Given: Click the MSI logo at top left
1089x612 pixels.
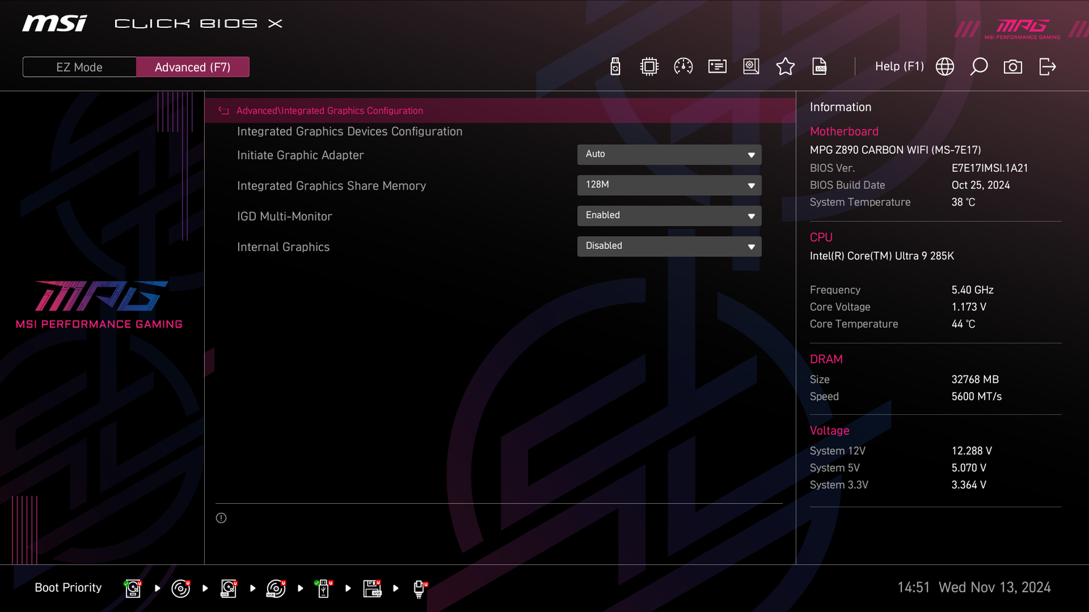Looking at the screenshot, I should point(54,24).
